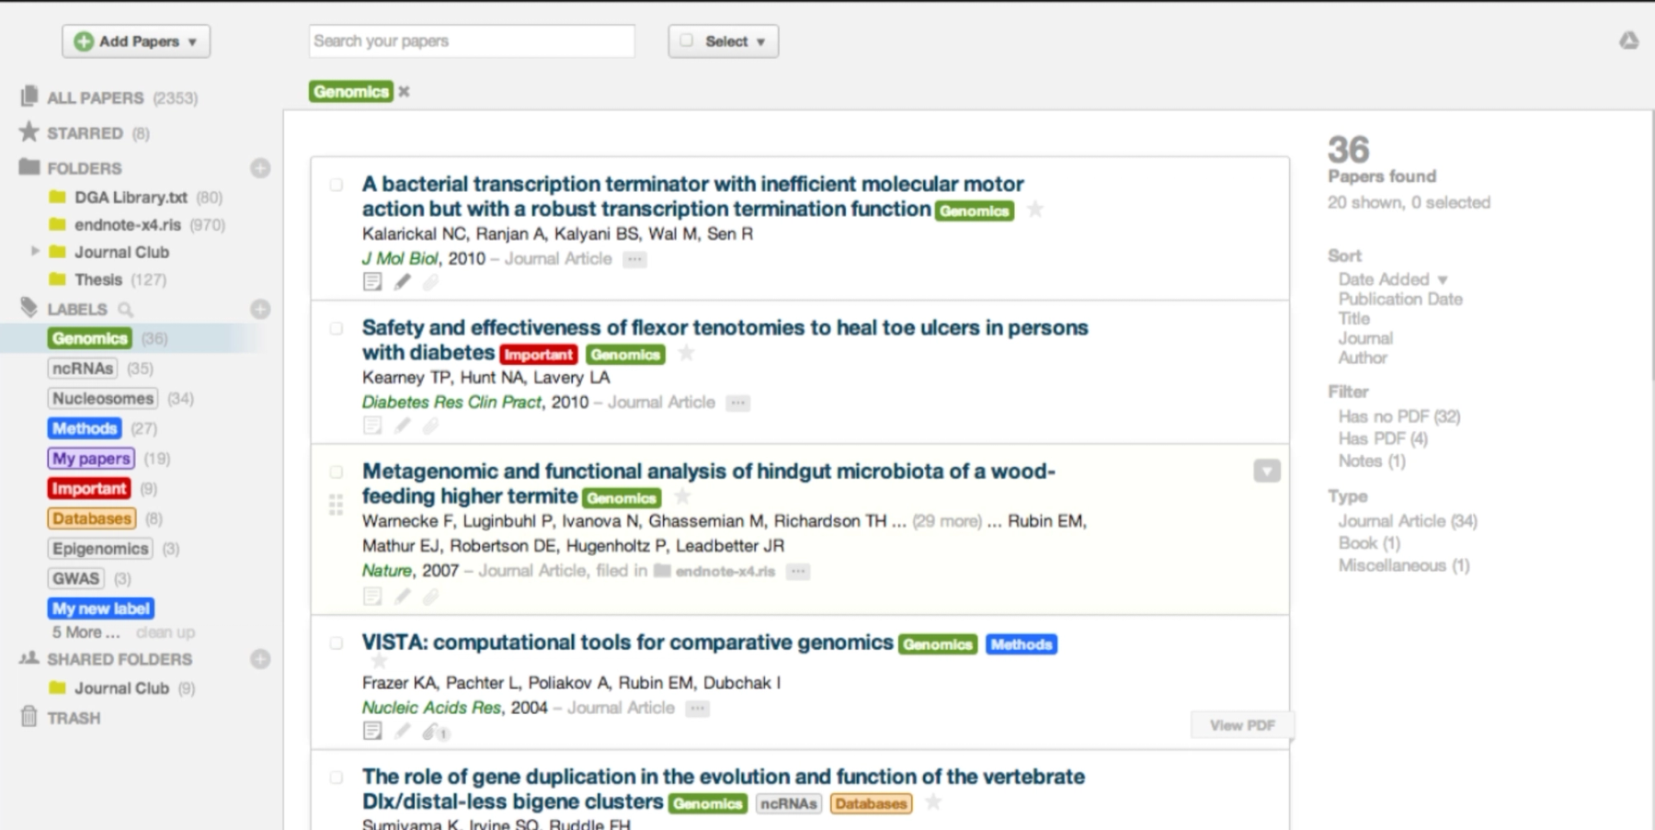
Task: Expand details of J Mol Biol paper
Action: (x=634, y=259)
